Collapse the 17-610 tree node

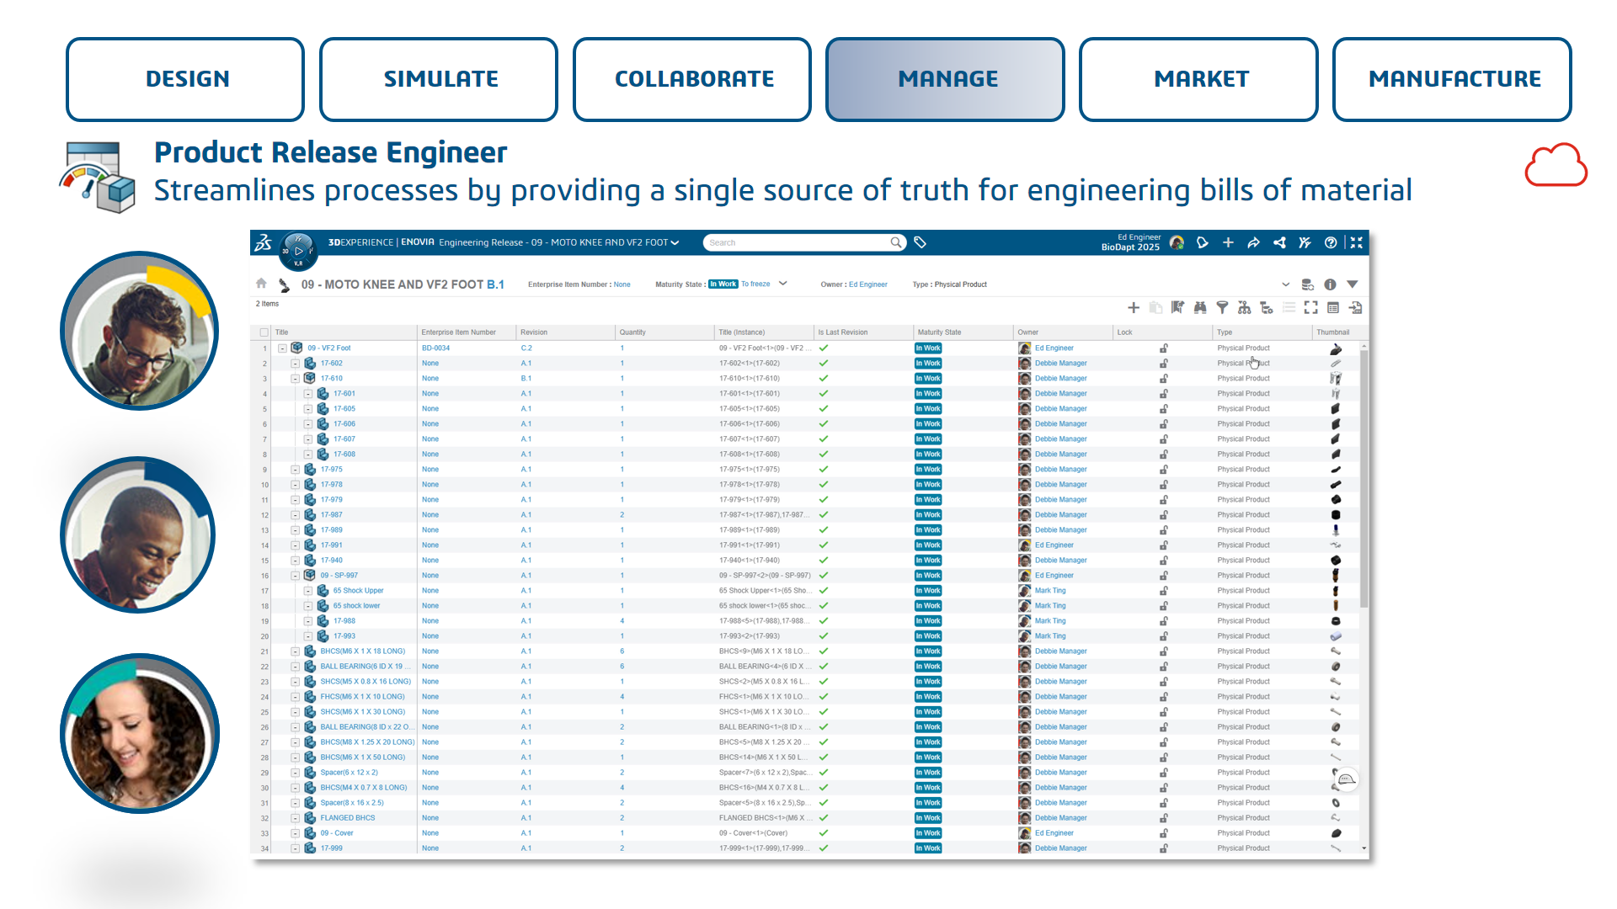click(296, 379)
